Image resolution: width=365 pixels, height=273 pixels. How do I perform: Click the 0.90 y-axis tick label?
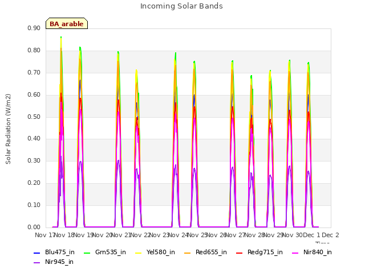pyautogui.click(x=34, y=28)
